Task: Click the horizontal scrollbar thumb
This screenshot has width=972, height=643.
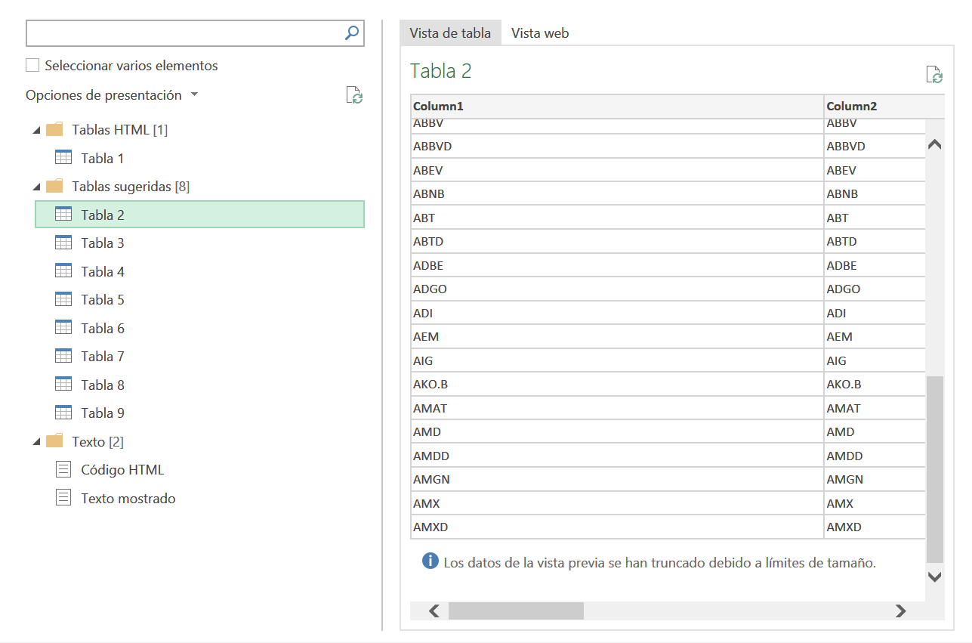Action: [516, 611]
